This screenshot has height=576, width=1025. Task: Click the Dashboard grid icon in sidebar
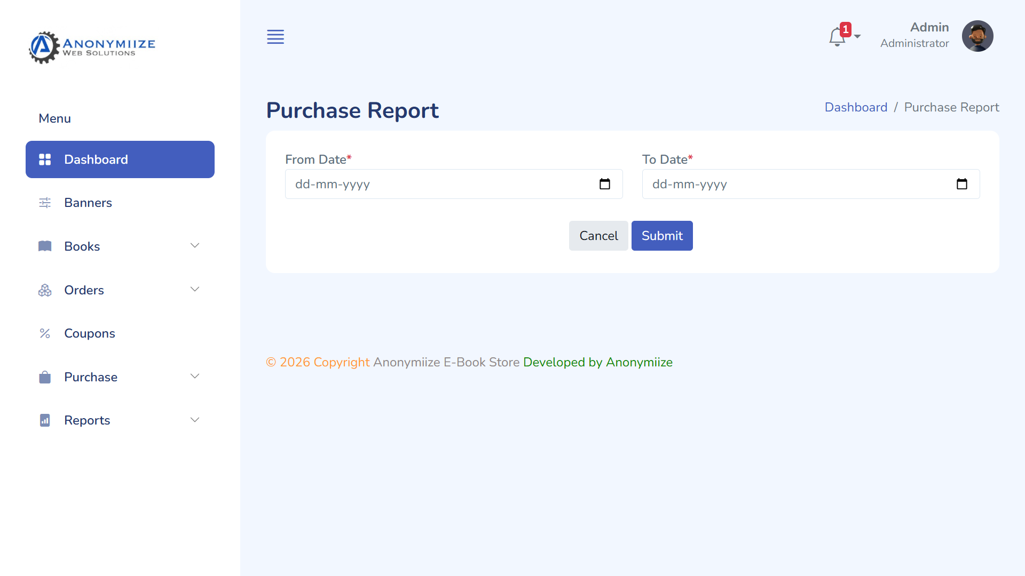[45, 159]
